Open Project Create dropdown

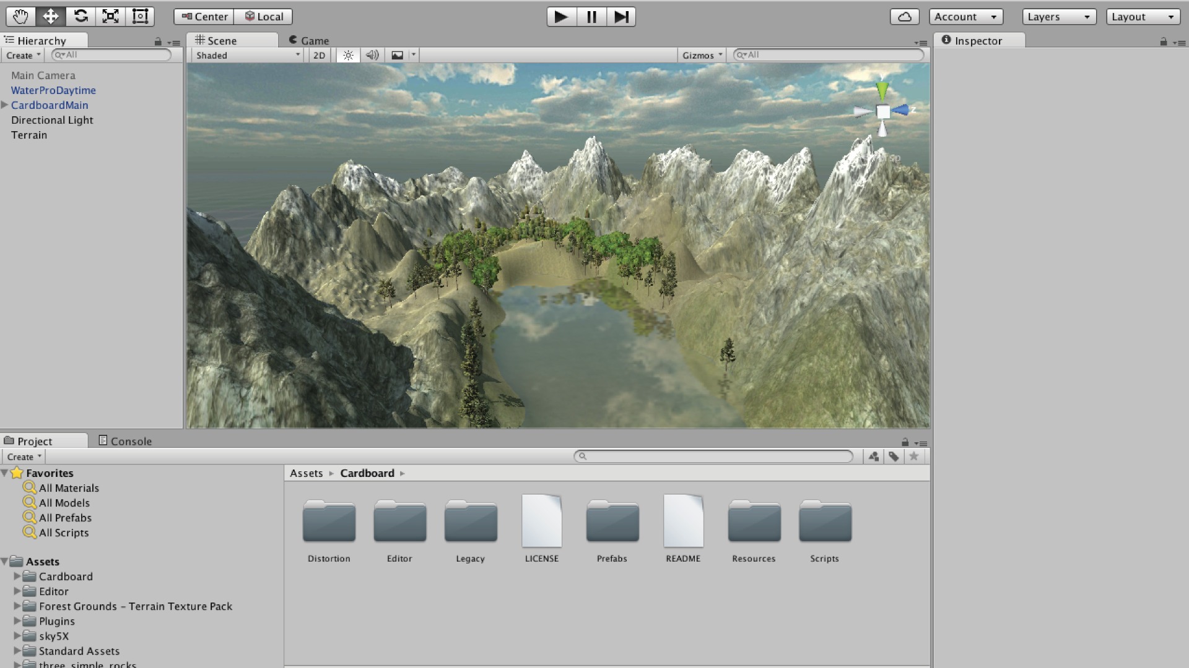click(x=24, y=456)
